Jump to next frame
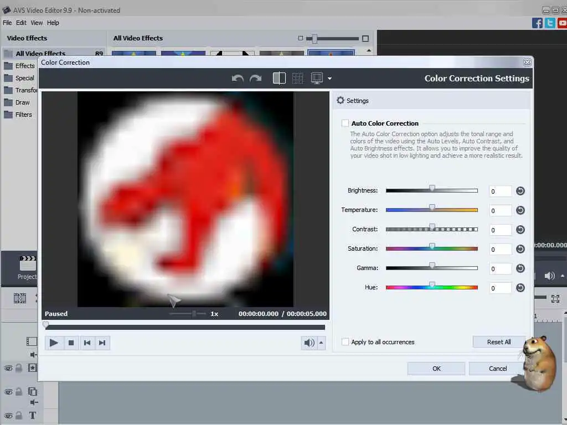Image resolution: width=567 pixels, height=425 pixels. 102,343
